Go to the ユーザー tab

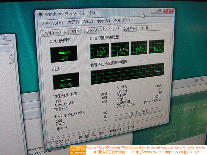tap(146, 28)
